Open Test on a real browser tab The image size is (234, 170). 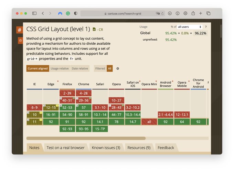(65, 148)
